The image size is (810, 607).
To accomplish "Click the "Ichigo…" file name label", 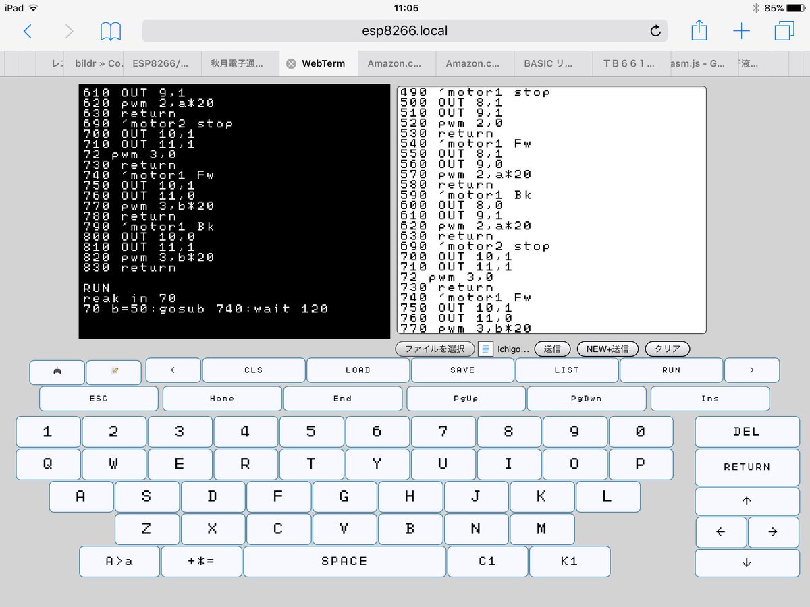I will [514, 349].
